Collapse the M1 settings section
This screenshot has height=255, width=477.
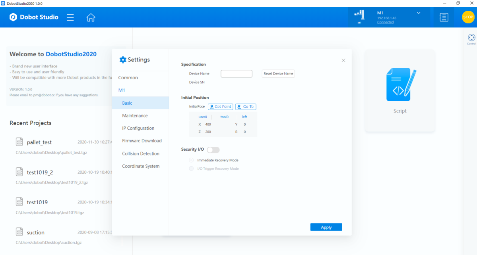[x=122, y=90]
